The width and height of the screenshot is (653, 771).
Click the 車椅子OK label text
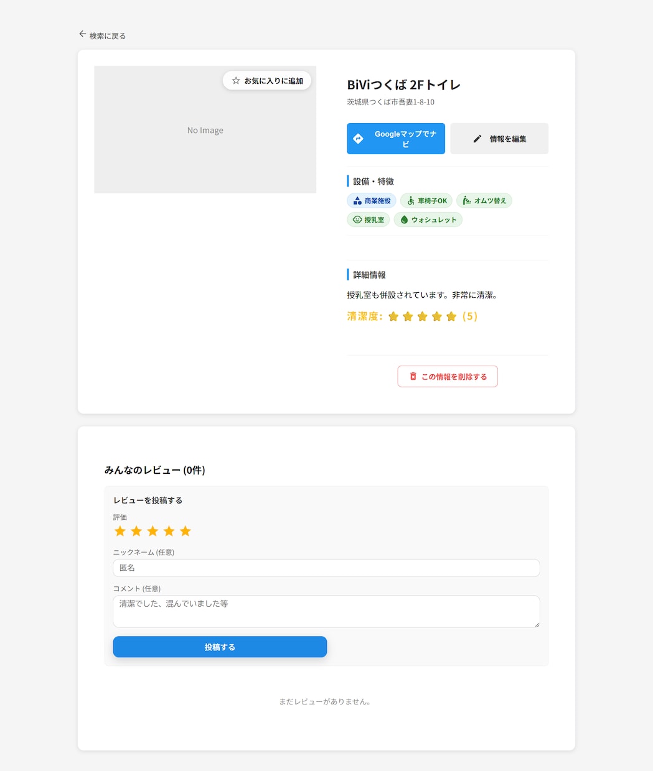coord(433,201)
